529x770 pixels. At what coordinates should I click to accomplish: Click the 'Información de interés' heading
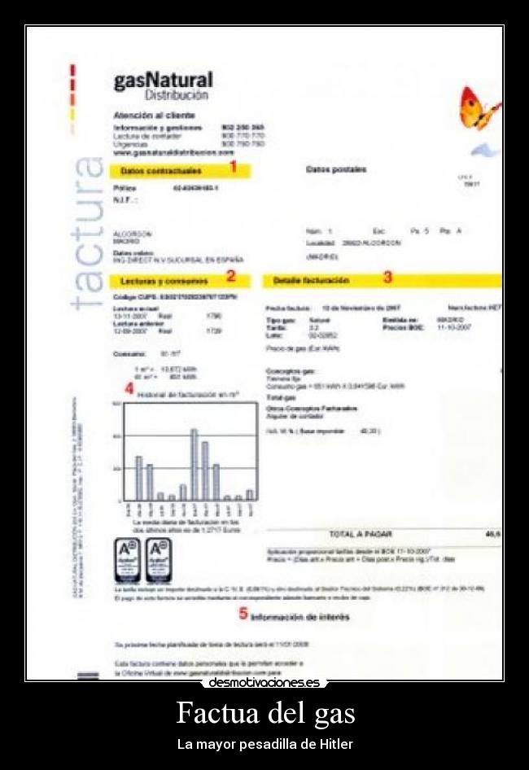coord(300,617)
